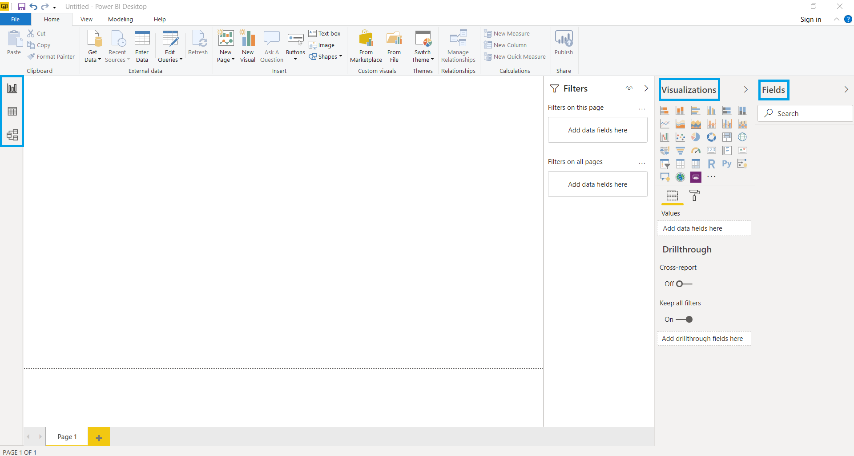Select the Area chart visual
This screenshot has height=456, width=854.
pyautogui.click(x=680, y=124)
